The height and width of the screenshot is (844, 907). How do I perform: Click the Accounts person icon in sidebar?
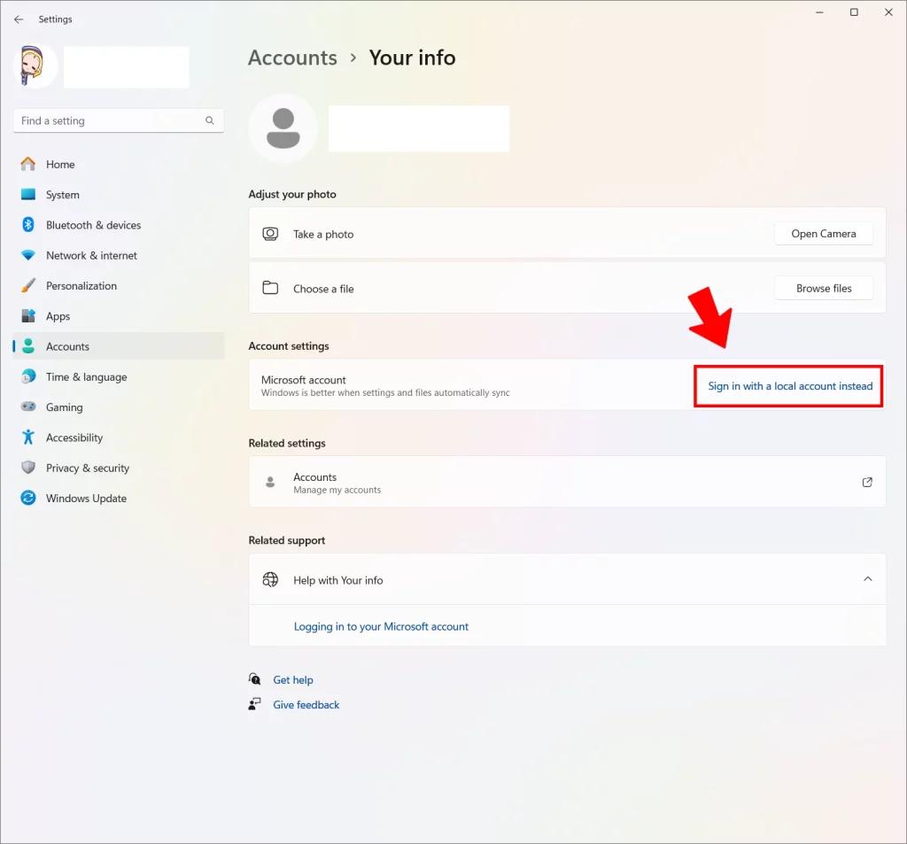(27, 346)
